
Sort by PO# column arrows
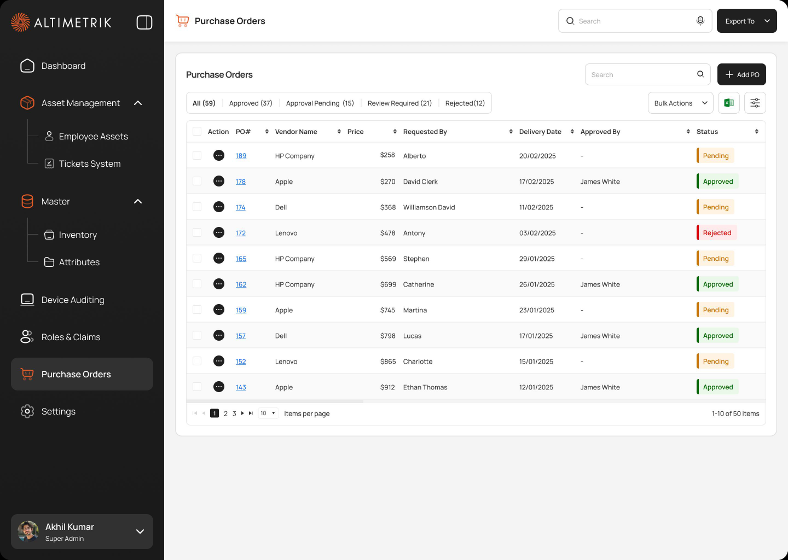click(x=266, y=132)
